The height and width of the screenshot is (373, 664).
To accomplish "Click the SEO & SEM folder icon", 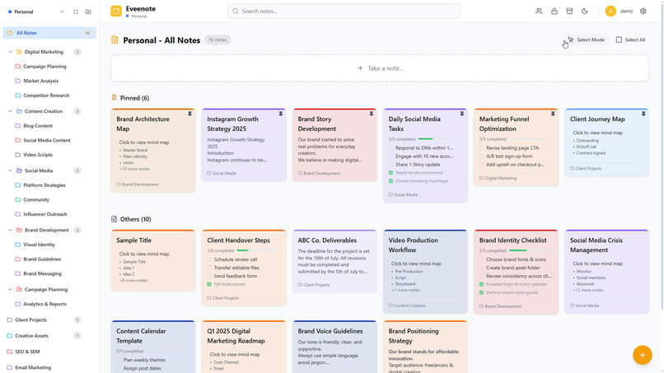I will coord(10,352).
